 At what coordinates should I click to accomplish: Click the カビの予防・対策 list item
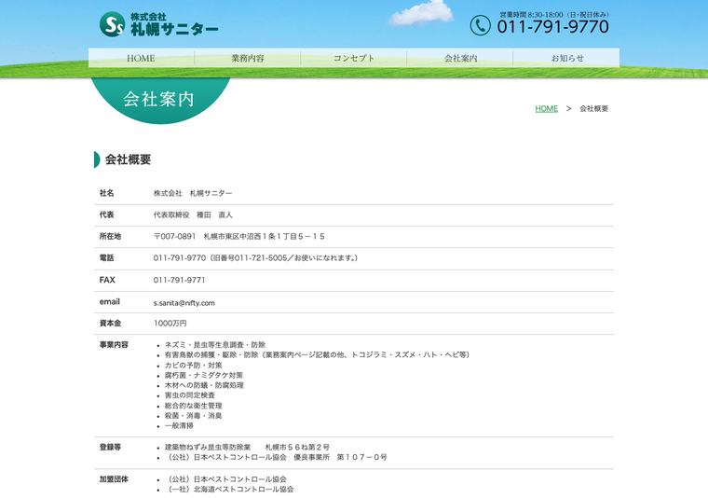[x=193, y=366]
